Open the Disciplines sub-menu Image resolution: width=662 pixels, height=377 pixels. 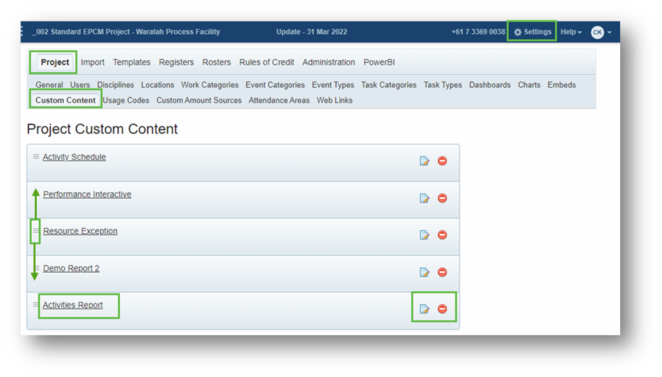pyautogui.click(x=115, y=85)
